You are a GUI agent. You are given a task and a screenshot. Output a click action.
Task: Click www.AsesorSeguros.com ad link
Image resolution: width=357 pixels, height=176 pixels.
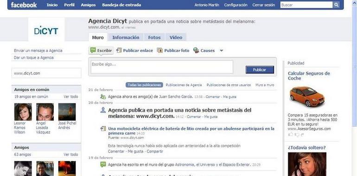click(309, 129)
